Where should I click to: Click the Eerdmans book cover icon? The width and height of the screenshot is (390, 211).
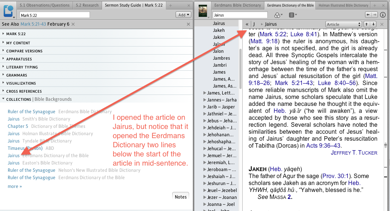[203, 11]
